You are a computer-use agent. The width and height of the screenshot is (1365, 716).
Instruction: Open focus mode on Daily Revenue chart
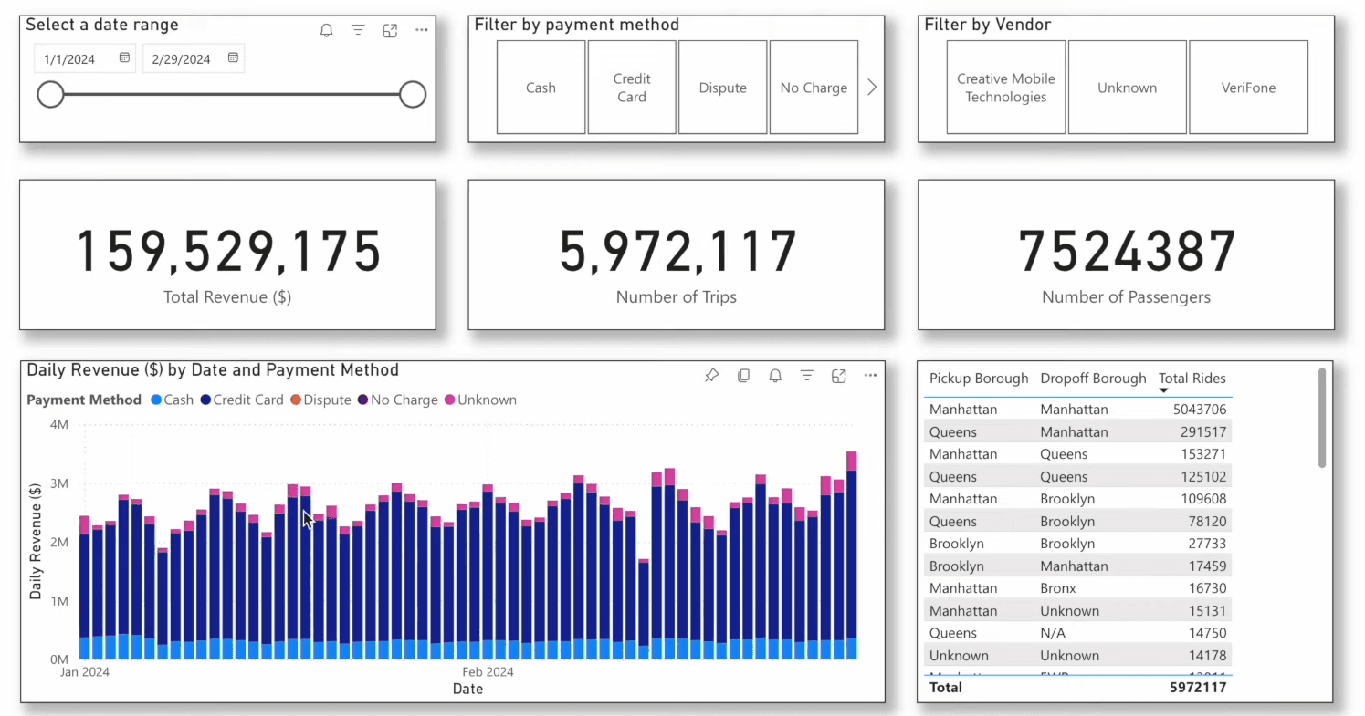[839, 375]
